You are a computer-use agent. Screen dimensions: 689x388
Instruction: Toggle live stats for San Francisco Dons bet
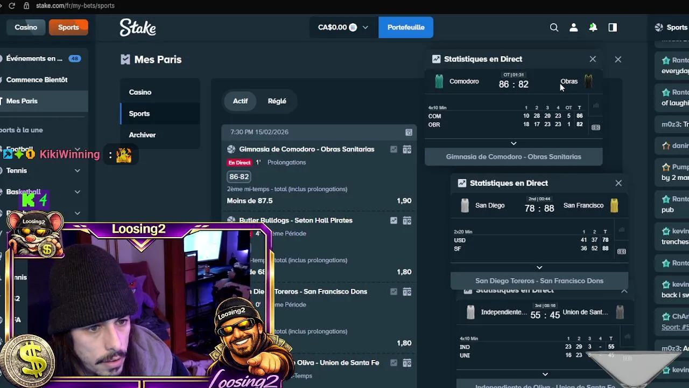pyautogui.click(x=393, y=292)
